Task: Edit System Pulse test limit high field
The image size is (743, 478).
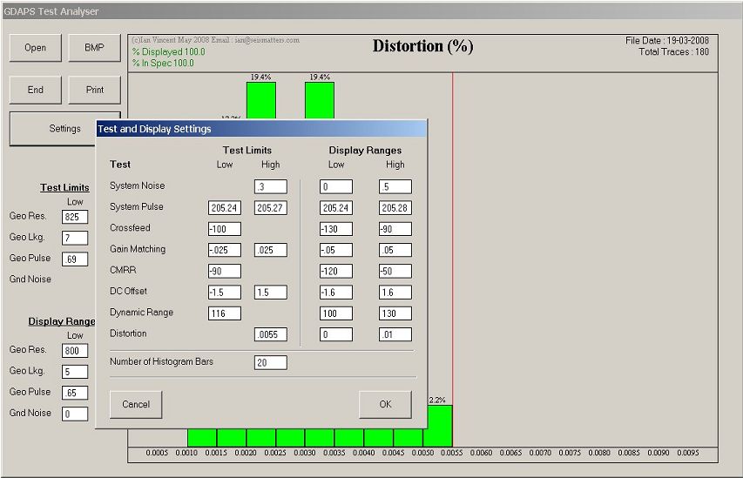Action: pyautogui.click(x=271, y=208)
